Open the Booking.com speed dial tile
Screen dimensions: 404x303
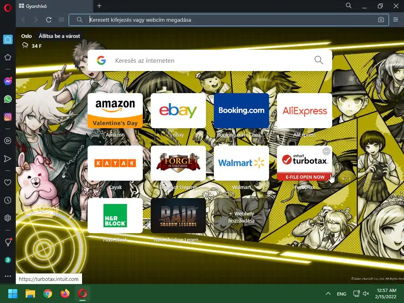pos(241,111)
